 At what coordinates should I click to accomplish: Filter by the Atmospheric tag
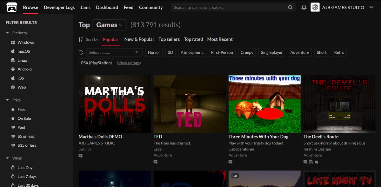click(192, 52)
